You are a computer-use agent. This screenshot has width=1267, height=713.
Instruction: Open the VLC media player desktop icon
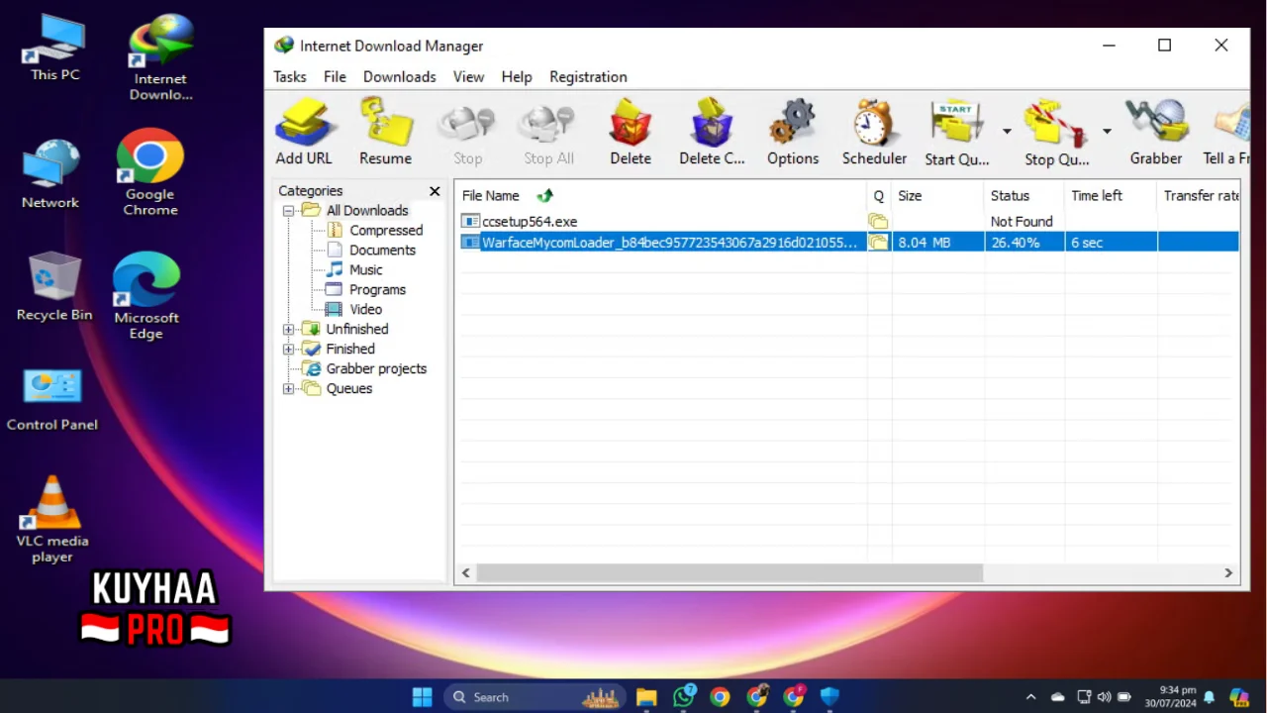click(52, 519)
